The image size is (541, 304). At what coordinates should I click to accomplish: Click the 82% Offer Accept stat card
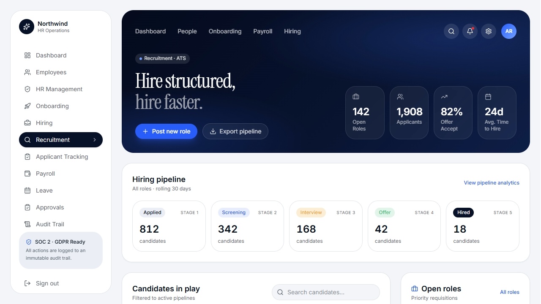point(453,113)
